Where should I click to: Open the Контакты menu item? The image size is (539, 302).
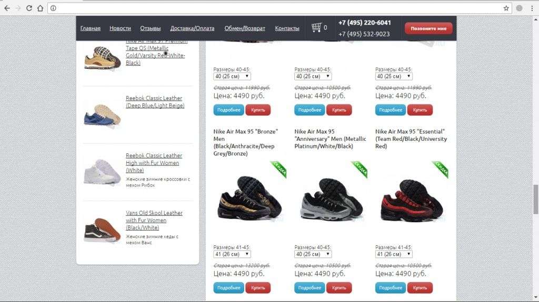point(287,28)
